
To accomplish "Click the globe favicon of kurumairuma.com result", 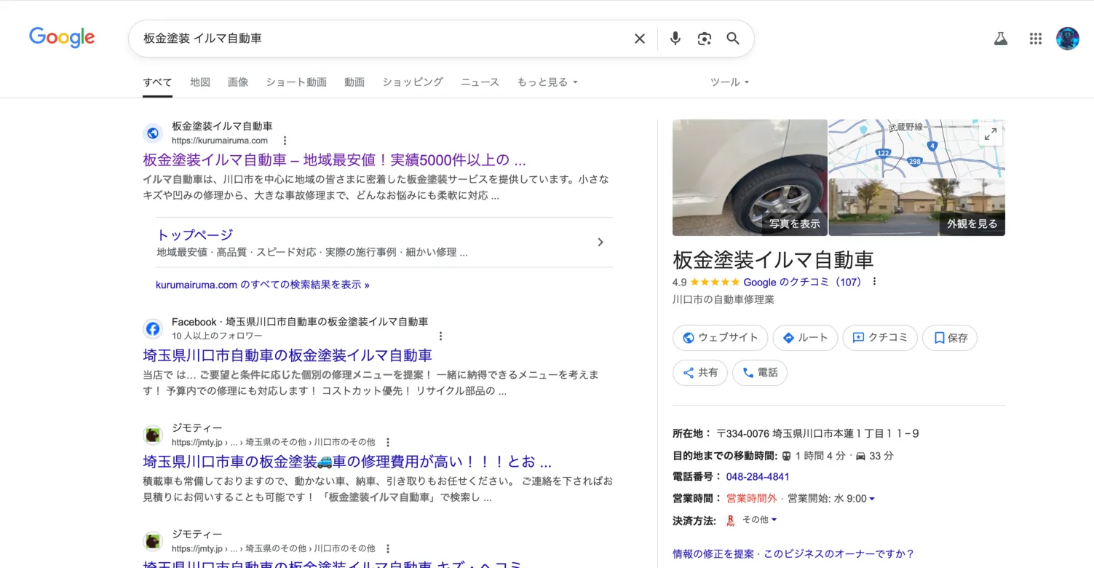I will tap(153, 133).
